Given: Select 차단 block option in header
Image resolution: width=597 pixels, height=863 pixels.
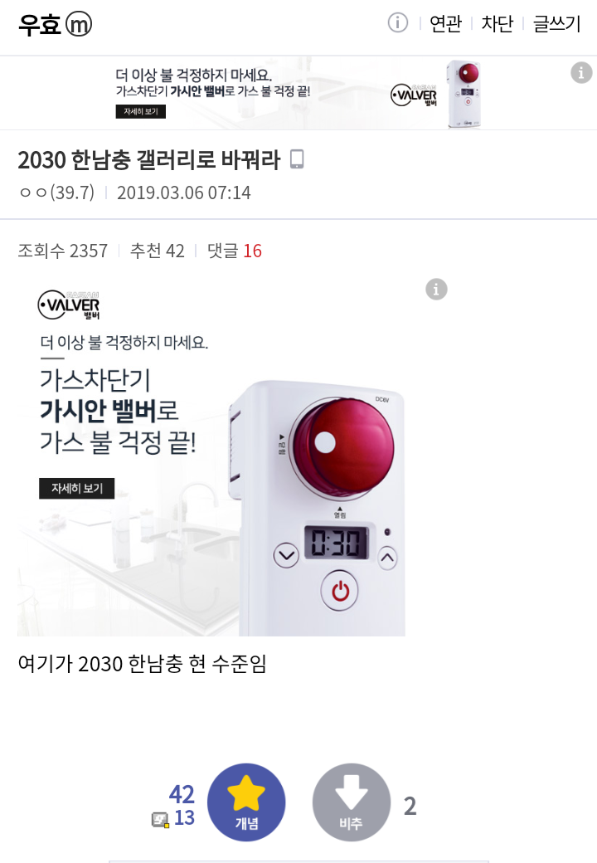Looking at the screenshot, I should point(497,24).
